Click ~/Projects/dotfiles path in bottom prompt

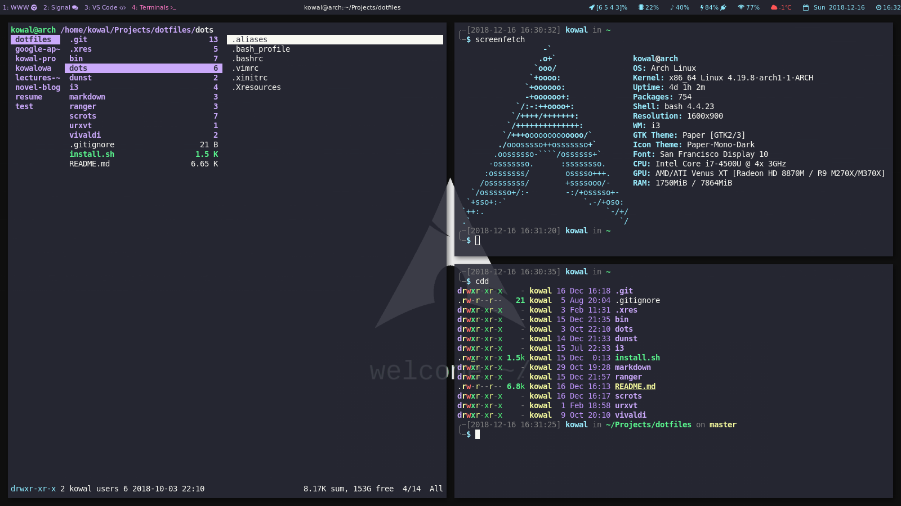coord(649,424)
